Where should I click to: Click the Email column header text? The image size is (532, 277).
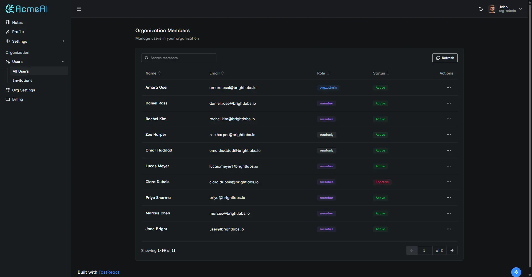pos(214,73)
